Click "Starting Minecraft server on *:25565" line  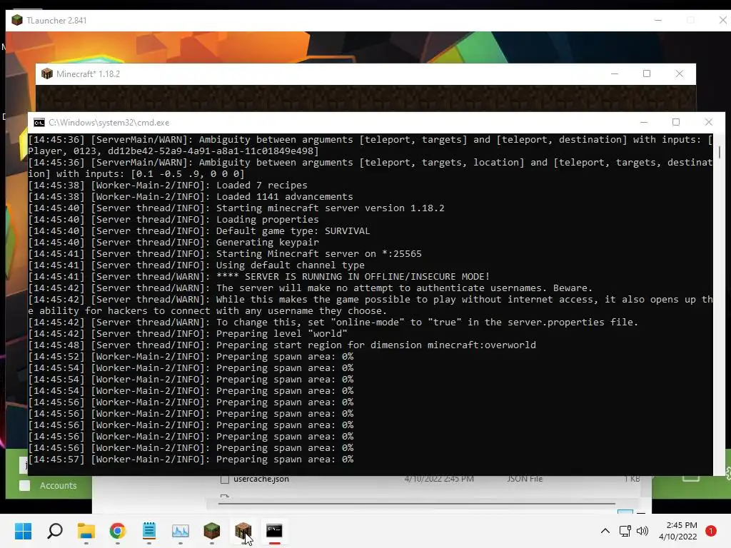[x=225, y=253]
